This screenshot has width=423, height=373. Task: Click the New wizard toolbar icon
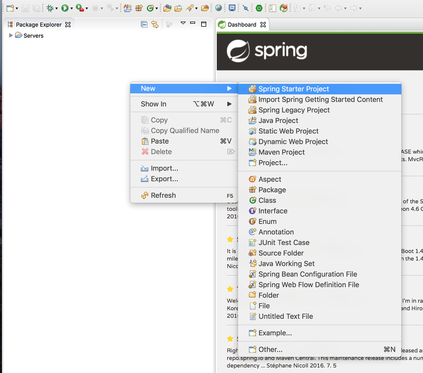point(10,8)
